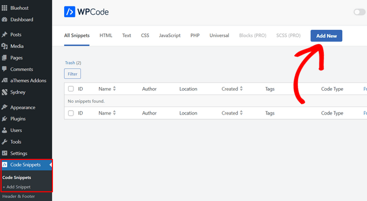Screen dimensions: 367x201
Task: Click the Tags column header at top
Action: tap(270, 89)
